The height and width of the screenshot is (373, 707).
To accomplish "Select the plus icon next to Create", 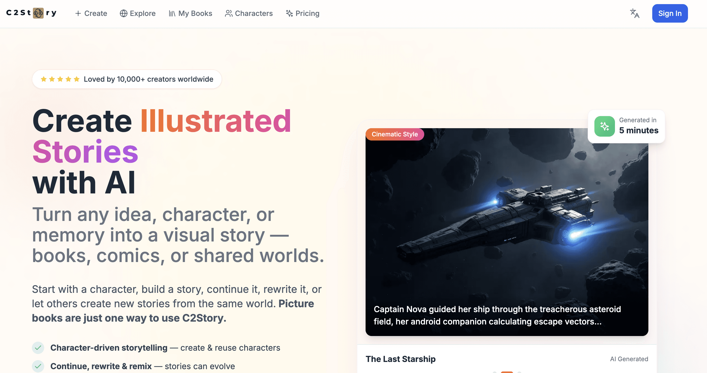I will [x=78, y=13].
